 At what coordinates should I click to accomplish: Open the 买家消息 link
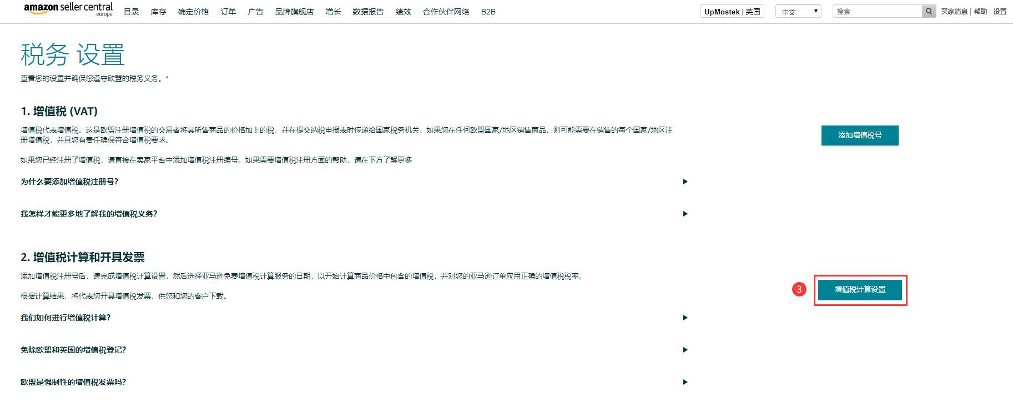tap(954, 12)
